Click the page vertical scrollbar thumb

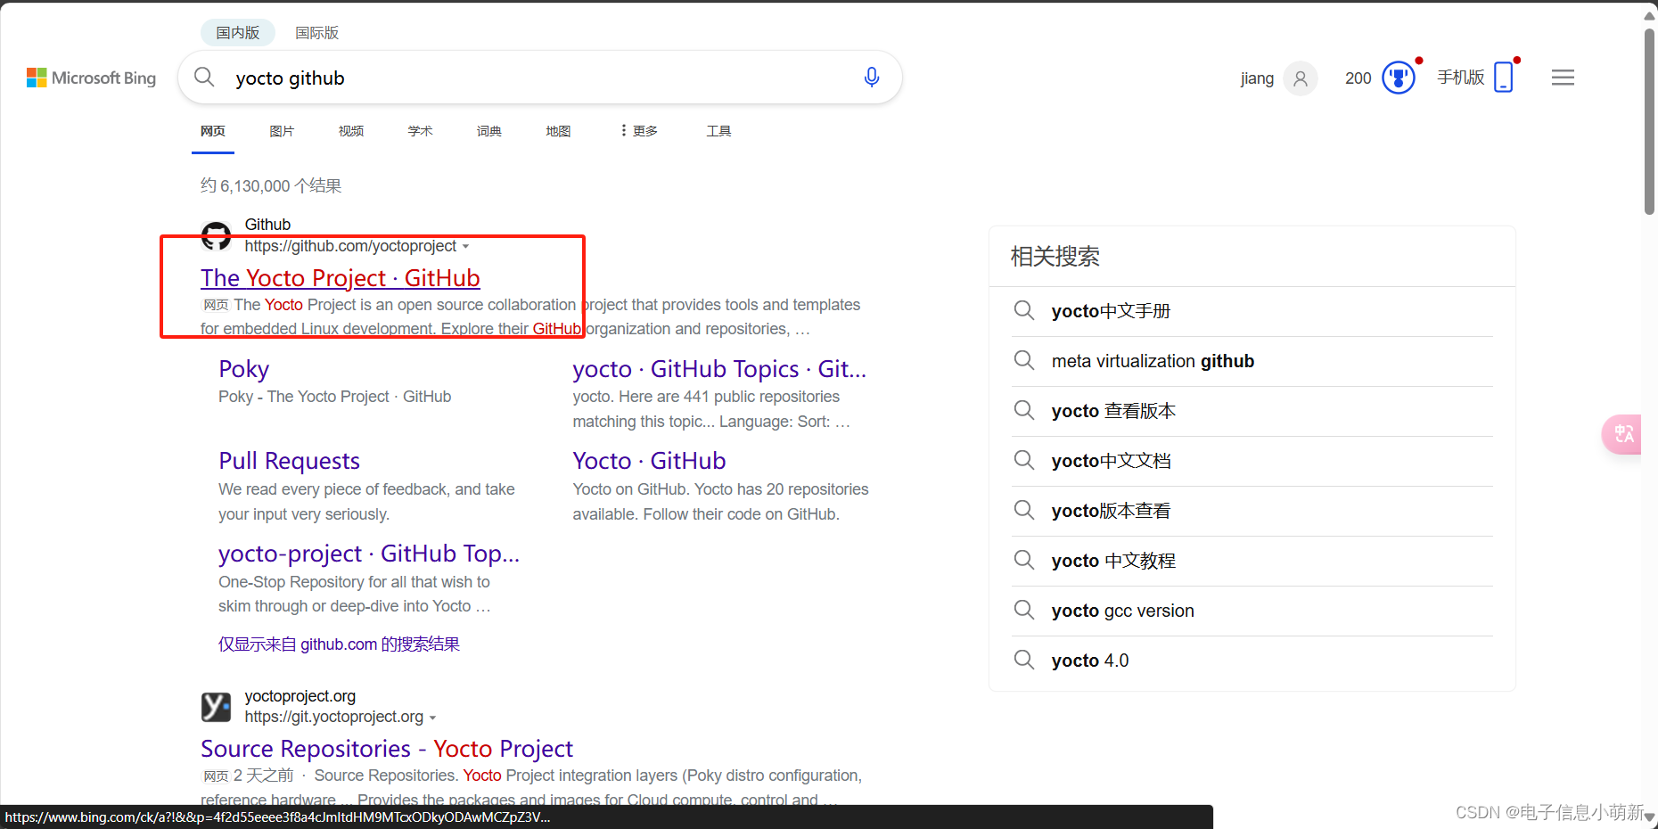(x=1650, y=120)
